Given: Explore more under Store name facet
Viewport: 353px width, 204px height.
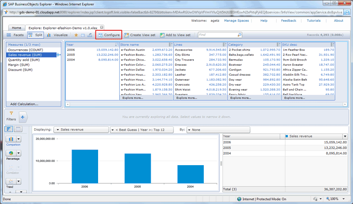Looking at the screenshot, I should coord(133,98).
